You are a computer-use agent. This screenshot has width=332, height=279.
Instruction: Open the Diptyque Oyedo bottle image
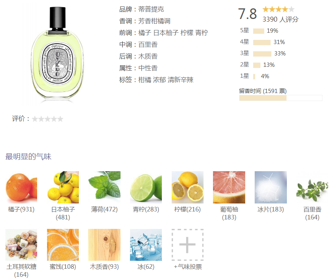[57, 53]
